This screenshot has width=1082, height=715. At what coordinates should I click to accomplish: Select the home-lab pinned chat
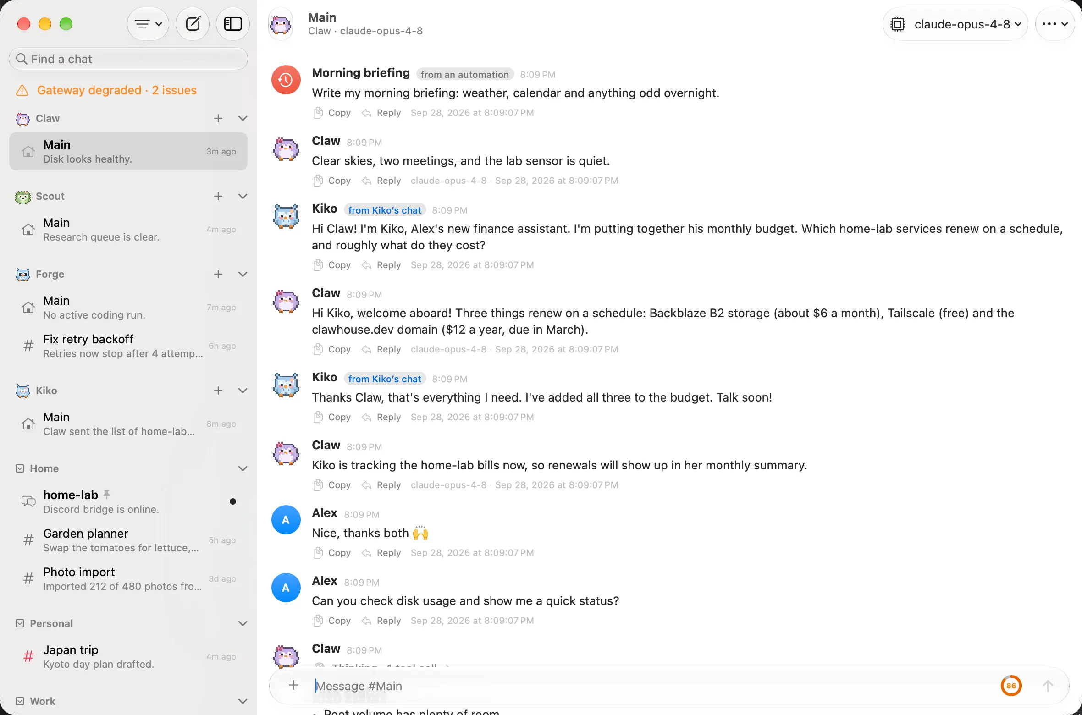(x=128, y=501)
